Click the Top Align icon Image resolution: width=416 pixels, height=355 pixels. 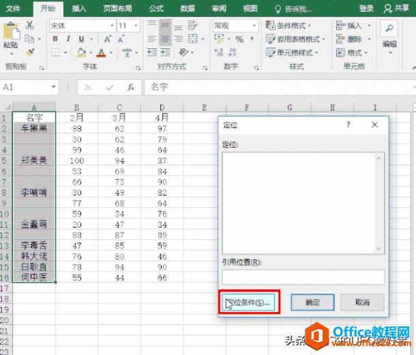coord(152,24)
